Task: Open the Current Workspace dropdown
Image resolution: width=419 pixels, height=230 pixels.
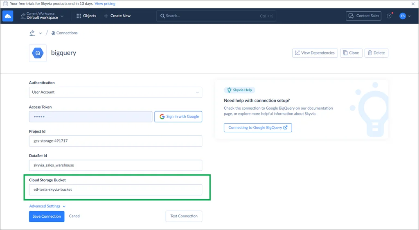Action: (42, 16)
